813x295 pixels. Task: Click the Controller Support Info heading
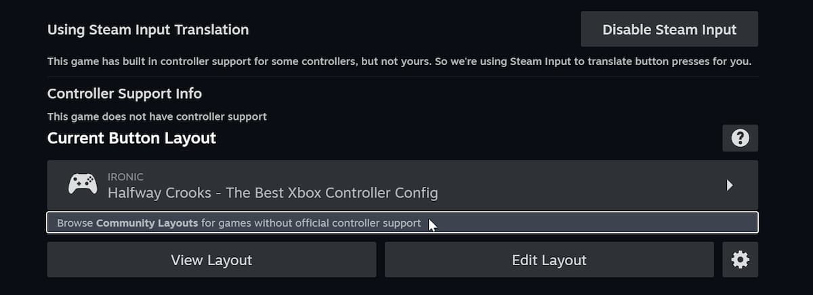125,93
